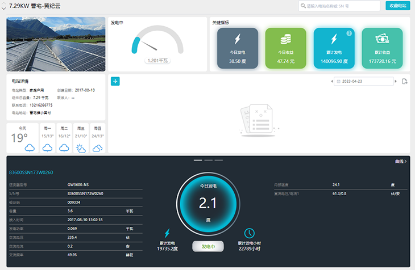Click the blue move/expand chart icon

[115, 82]
